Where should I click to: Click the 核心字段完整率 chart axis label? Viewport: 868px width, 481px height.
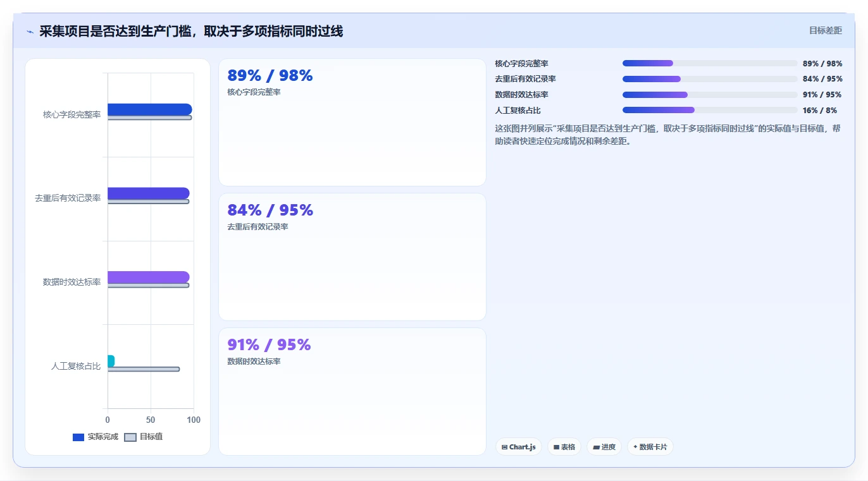(x=72, y=114)
